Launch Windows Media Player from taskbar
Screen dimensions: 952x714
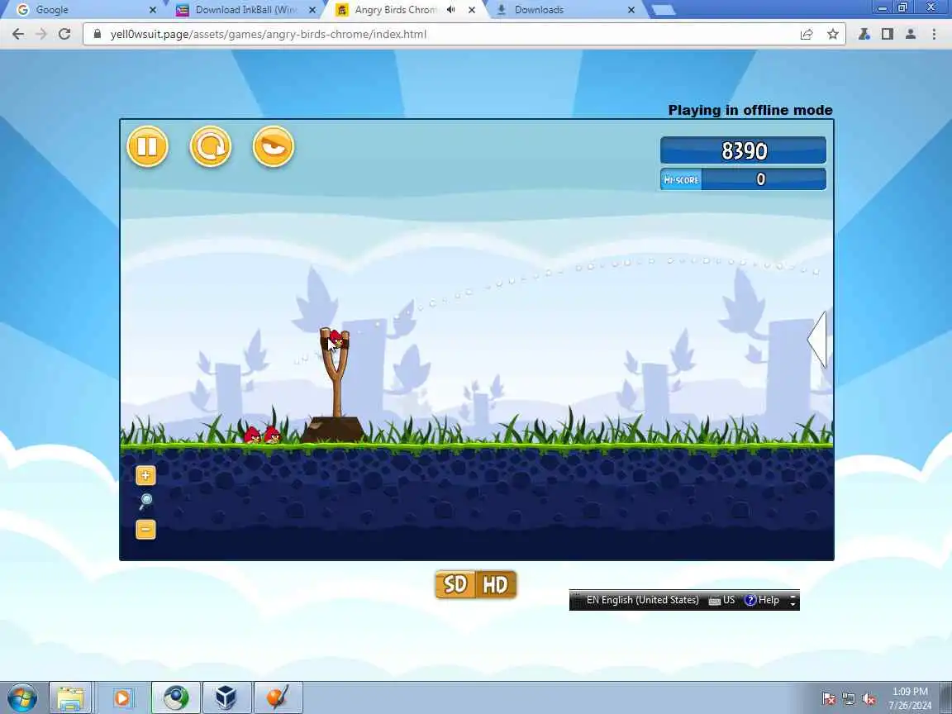point(121,697)
